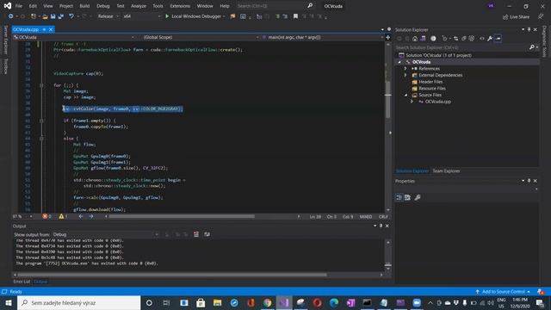
Task: Switch to the Error List tab
Action: click(x=22, y=282)
